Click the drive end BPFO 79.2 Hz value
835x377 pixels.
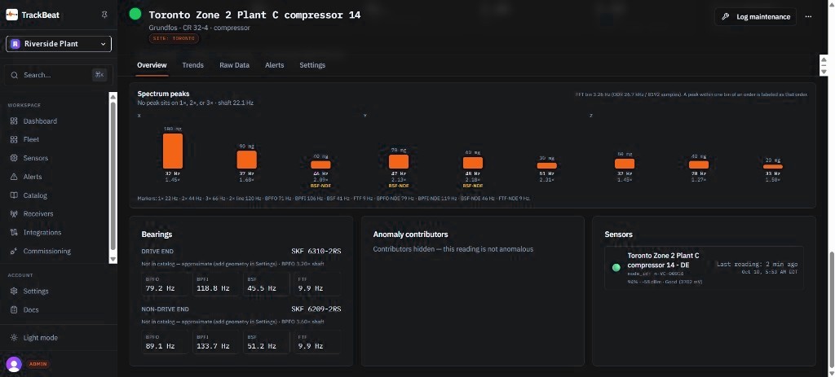click(x=161, y=288)
